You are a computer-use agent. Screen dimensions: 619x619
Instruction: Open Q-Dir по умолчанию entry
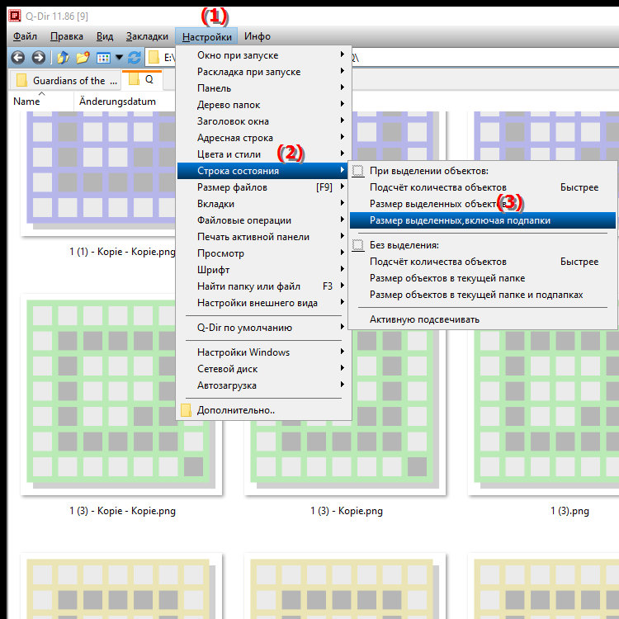point(262,328)
